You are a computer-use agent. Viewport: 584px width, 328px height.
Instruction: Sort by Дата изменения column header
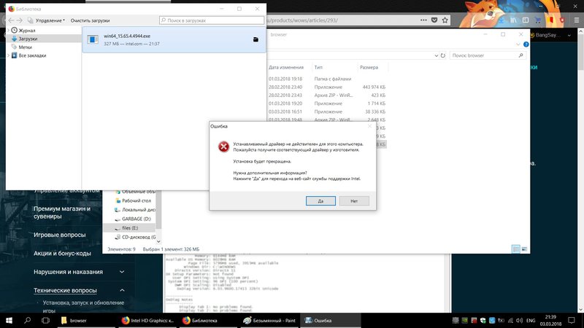286,67
